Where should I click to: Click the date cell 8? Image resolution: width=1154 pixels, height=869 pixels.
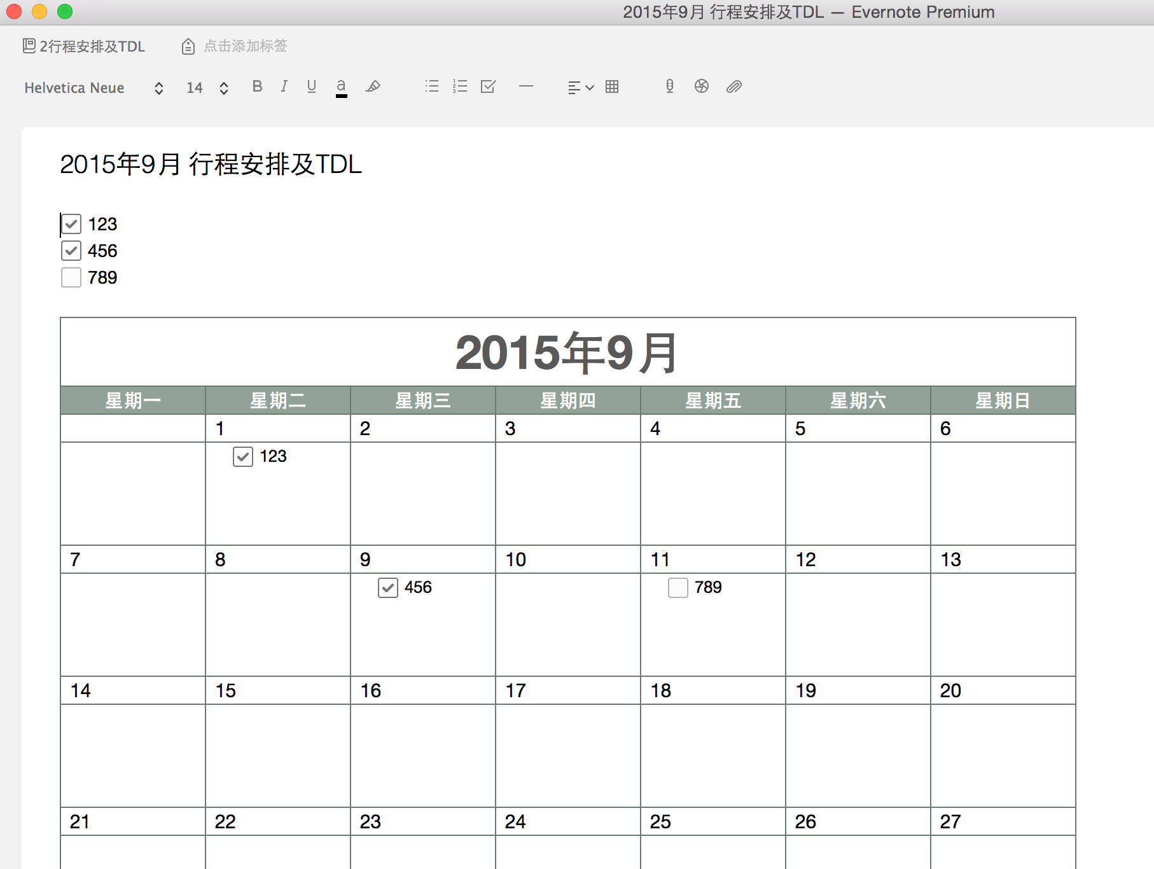(278, 560)
